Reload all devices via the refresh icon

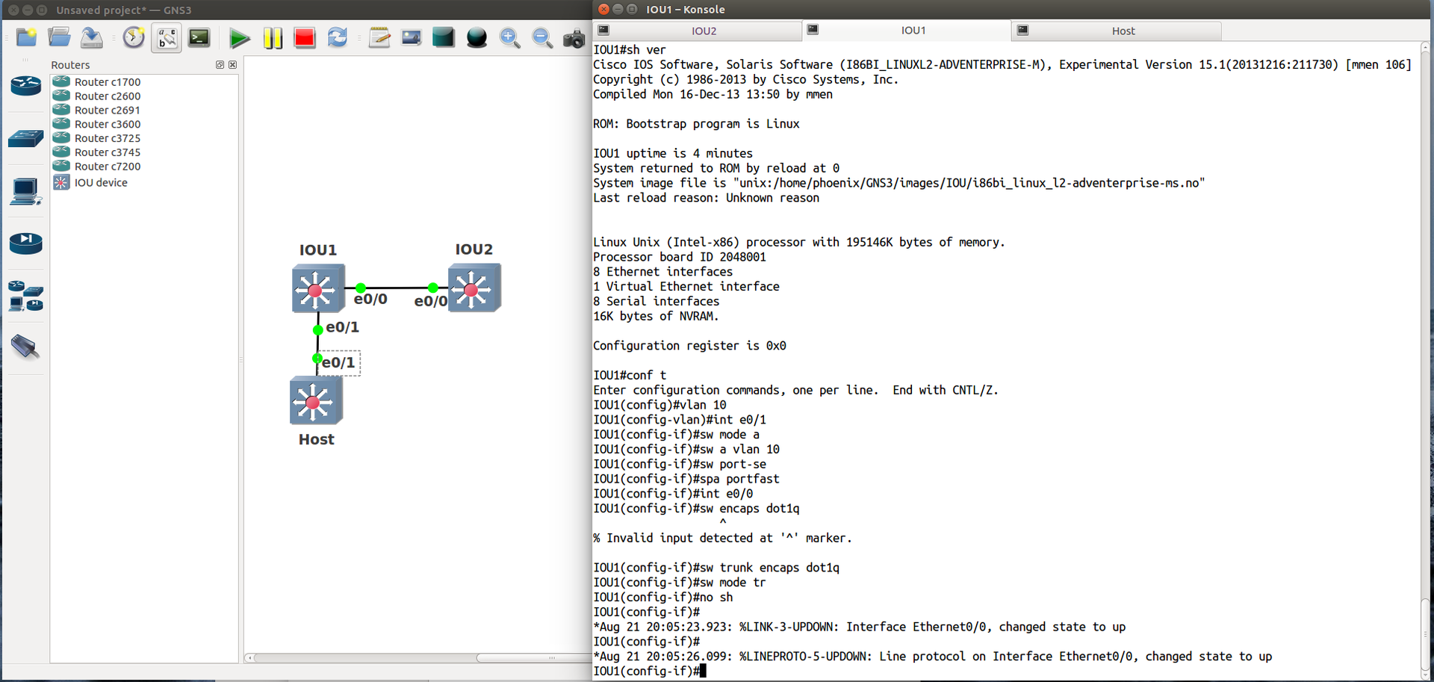click(337, 37)
